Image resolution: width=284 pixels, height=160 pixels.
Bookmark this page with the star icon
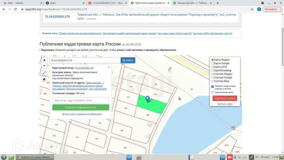[x=252, y=9]
